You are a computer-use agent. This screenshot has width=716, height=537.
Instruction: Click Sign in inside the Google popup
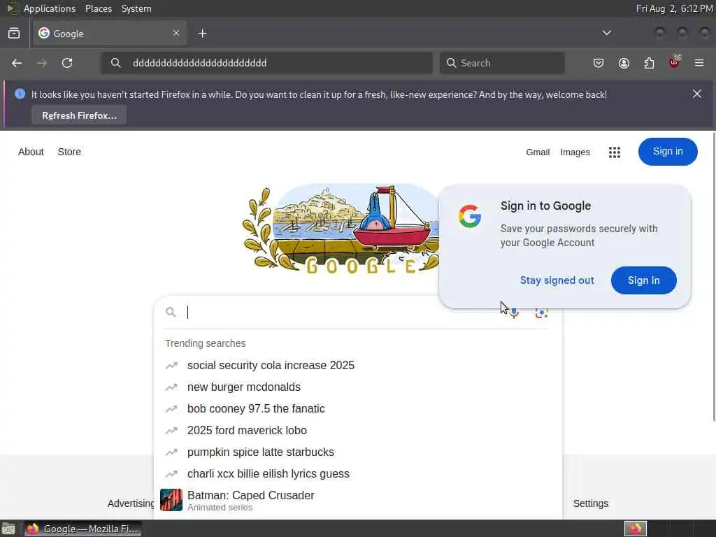pyautogui.click(x=643, y=280)
